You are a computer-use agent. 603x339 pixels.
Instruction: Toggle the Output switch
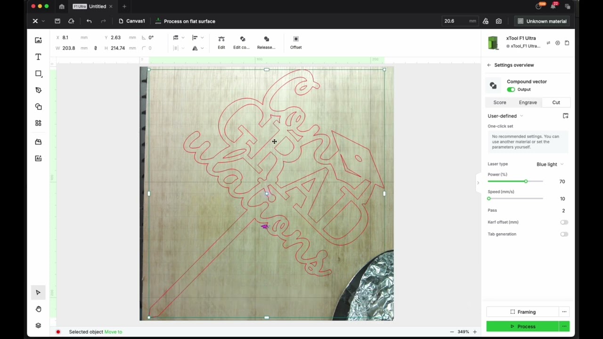pos(511,89)
